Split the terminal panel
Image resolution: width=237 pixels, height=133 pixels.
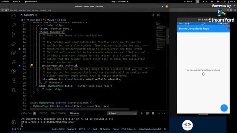147,113
